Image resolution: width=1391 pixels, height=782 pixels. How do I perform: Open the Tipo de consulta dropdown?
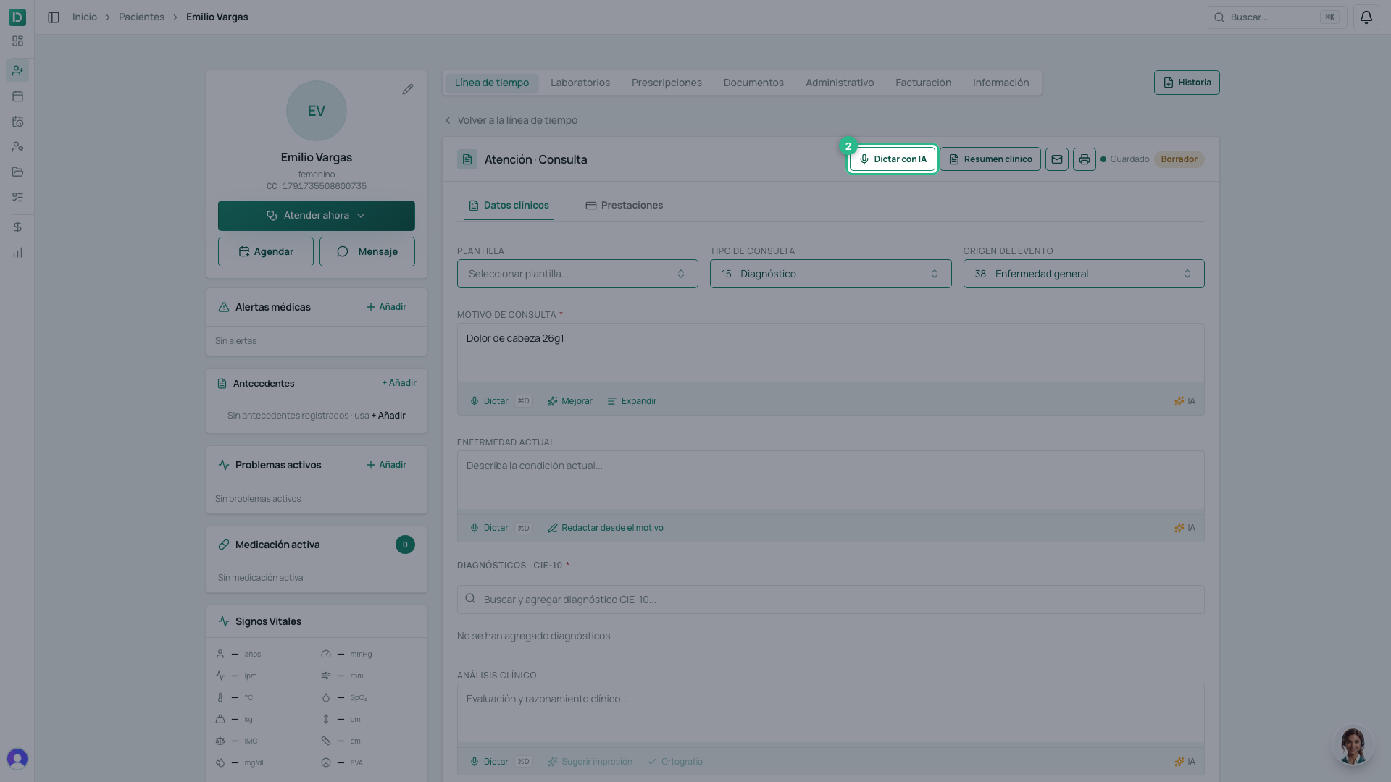830,274
